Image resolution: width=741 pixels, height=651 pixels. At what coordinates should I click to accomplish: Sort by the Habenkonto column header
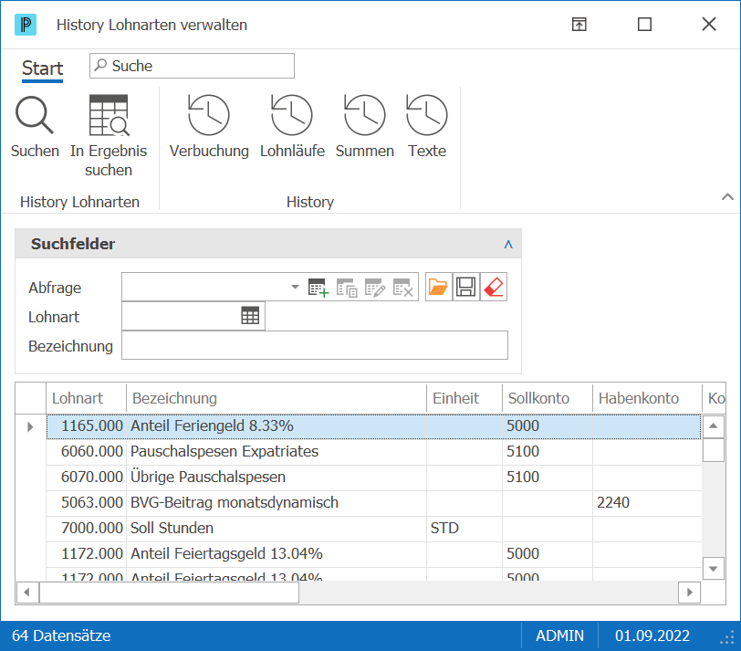coord(647,398)
